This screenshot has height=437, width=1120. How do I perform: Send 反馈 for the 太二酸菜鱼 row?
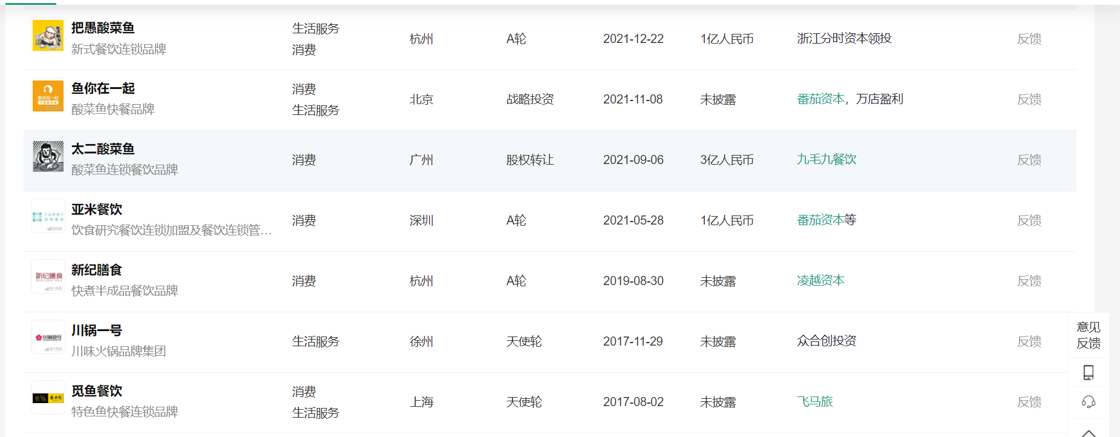click(1029, 160)
